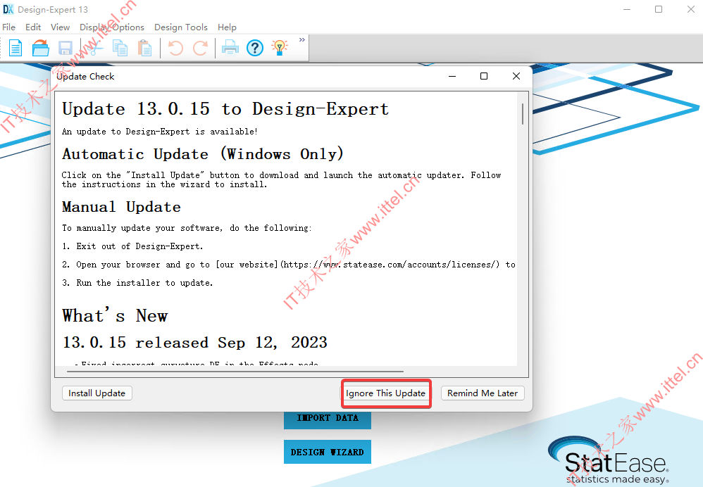The image size is (703, 487).
Task: Click the Paste clipboard icon
Action: pos(144,48)
